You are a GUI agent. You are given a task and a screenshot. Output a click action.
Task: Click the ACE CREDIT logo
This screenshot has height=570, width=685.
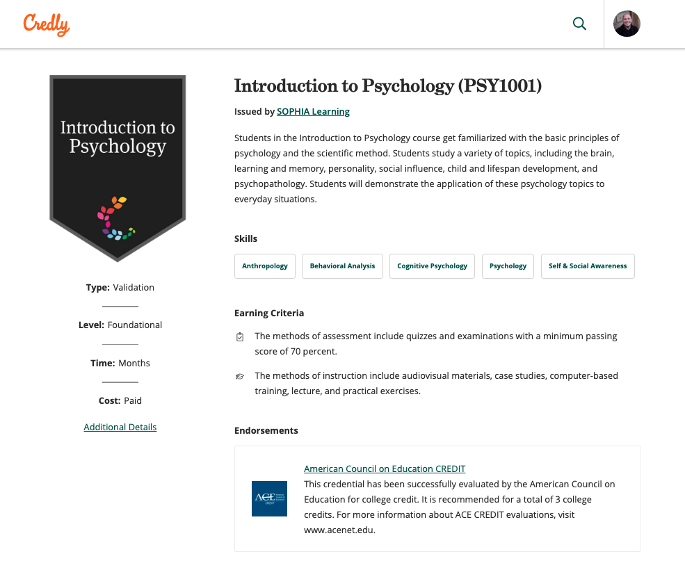pyautogui.click(x=270, y=499)
